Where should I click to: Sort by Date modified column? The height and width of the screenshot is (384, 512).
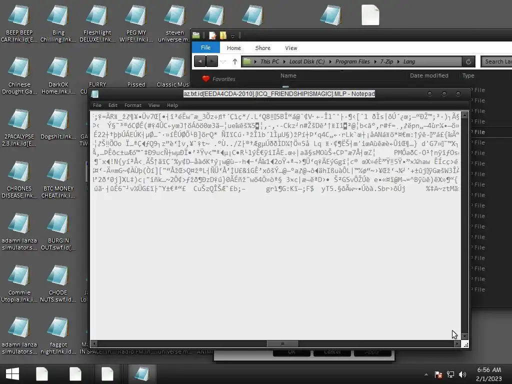pos(429,75)
